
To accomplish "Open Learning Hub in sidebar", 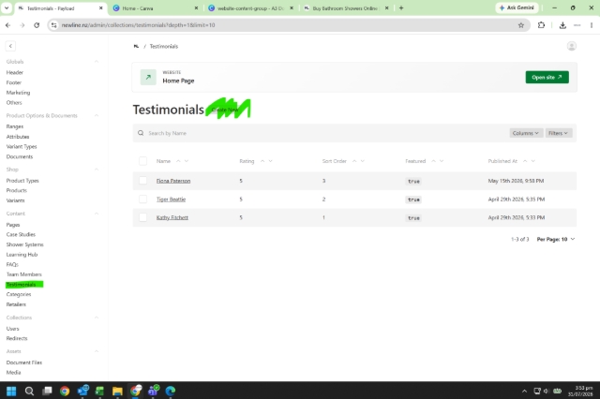I will [x=22, y=255].
